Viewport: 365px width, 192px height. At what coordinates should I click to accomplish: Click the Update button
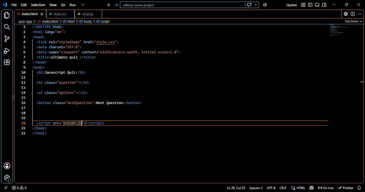click(x=292, y=5)
